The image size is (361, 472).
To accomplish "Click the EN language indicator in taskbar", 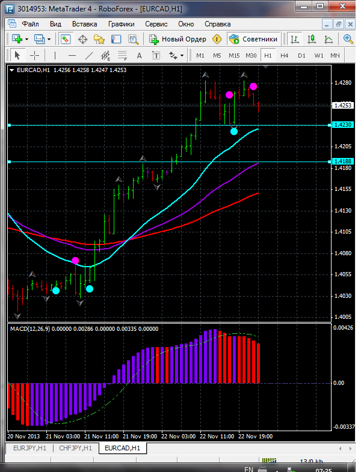I will 248,469.
